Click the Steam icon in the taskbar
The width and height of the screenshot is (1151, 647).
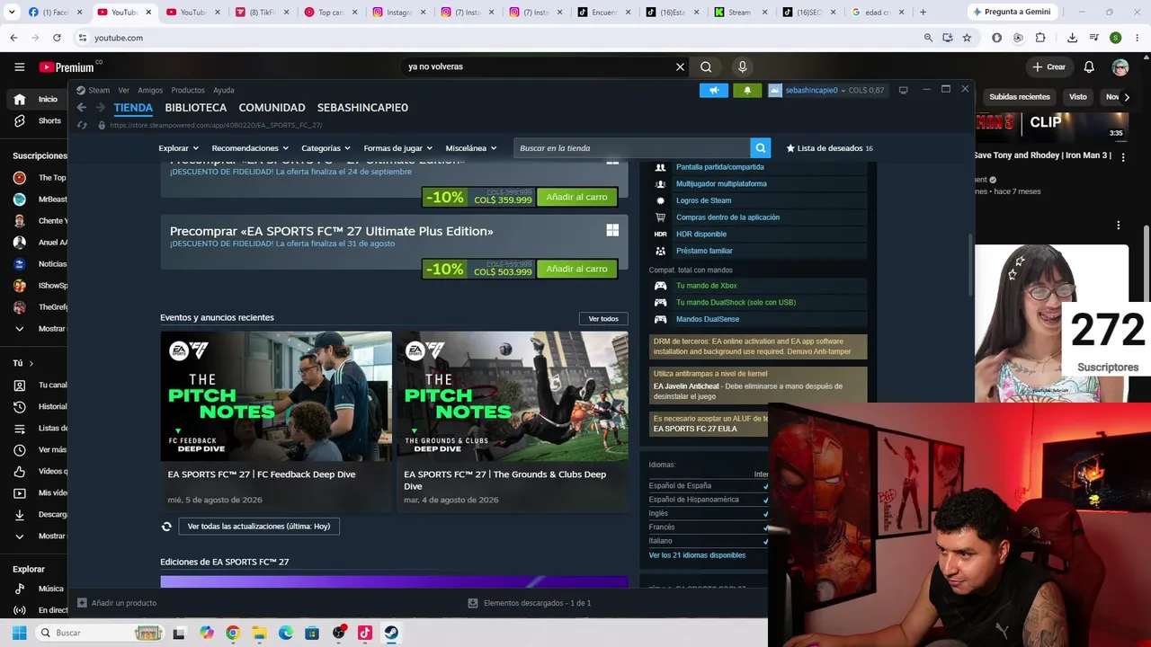click(391, 633)
